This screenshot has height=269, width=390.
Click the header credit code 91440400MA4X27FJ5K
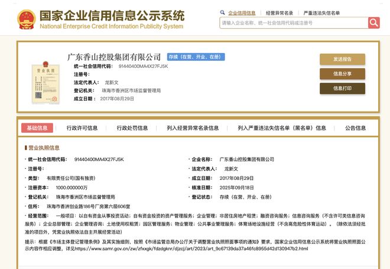click(x=143, y=66)
